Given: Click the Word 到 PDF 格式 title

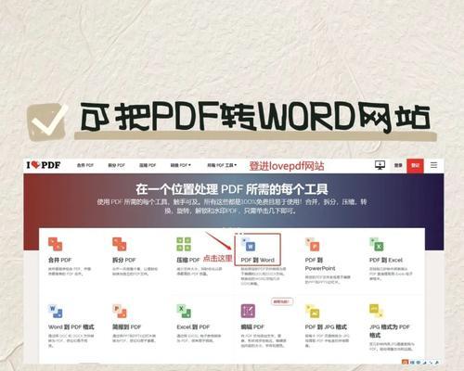Looking at the screenshot, I should pos(71,326).
